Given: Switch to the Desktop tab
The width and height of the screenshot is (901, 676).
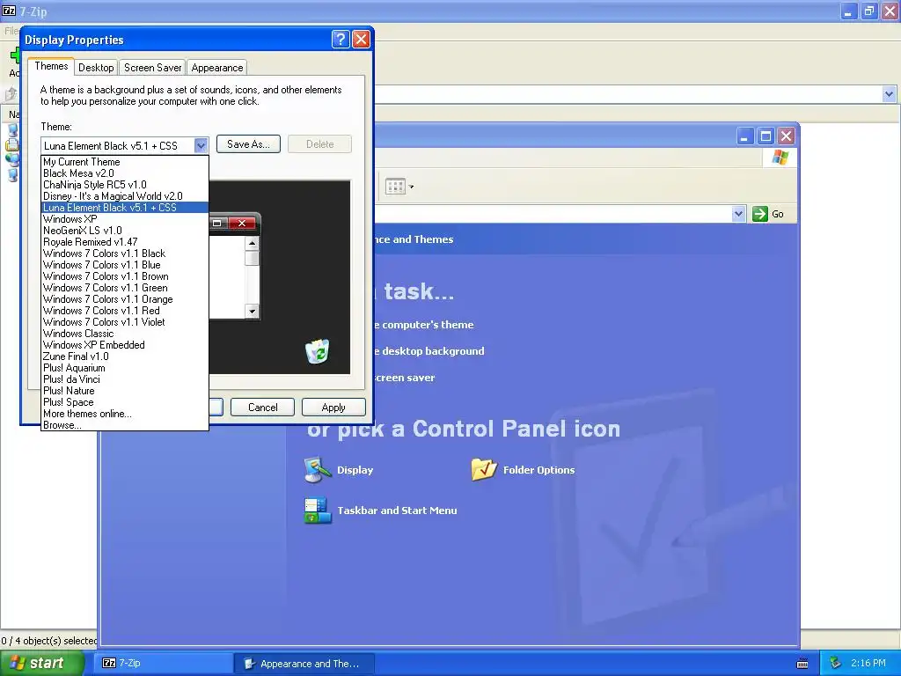Looking at the screenshot, I should [96, 67].
